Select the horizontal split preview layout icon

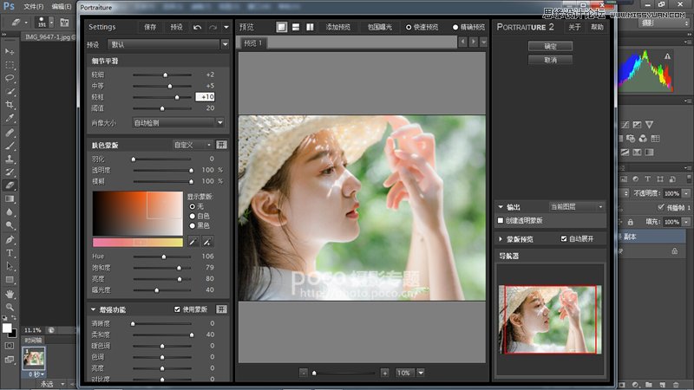tap(296, 28)
